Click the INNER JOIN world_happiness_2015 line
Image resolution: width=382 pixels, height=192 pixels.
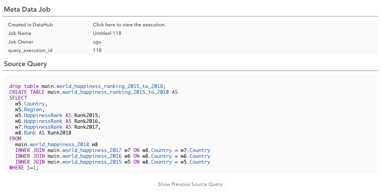coord(113,162)
